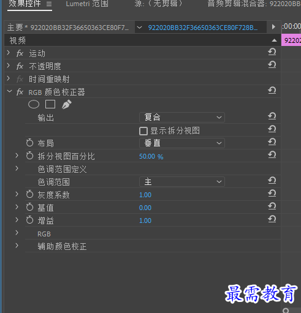Select the pen mask tool
Image resolution: width=301 pixels, height=313 pixels.
tap(66, 104)
